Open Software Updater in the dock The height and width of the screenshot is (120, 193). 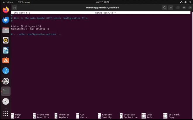(x=6, y=81)
